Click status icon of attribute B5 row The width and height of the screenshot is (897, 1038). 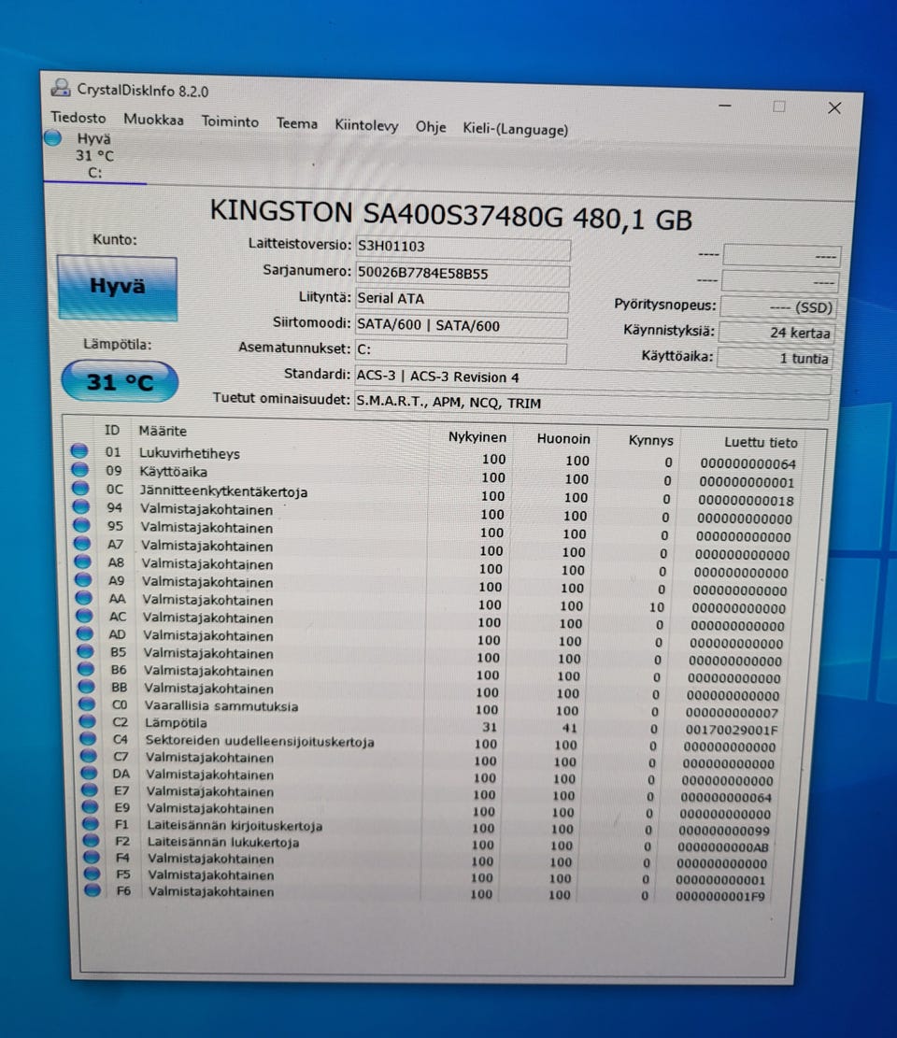coord(86,651)
